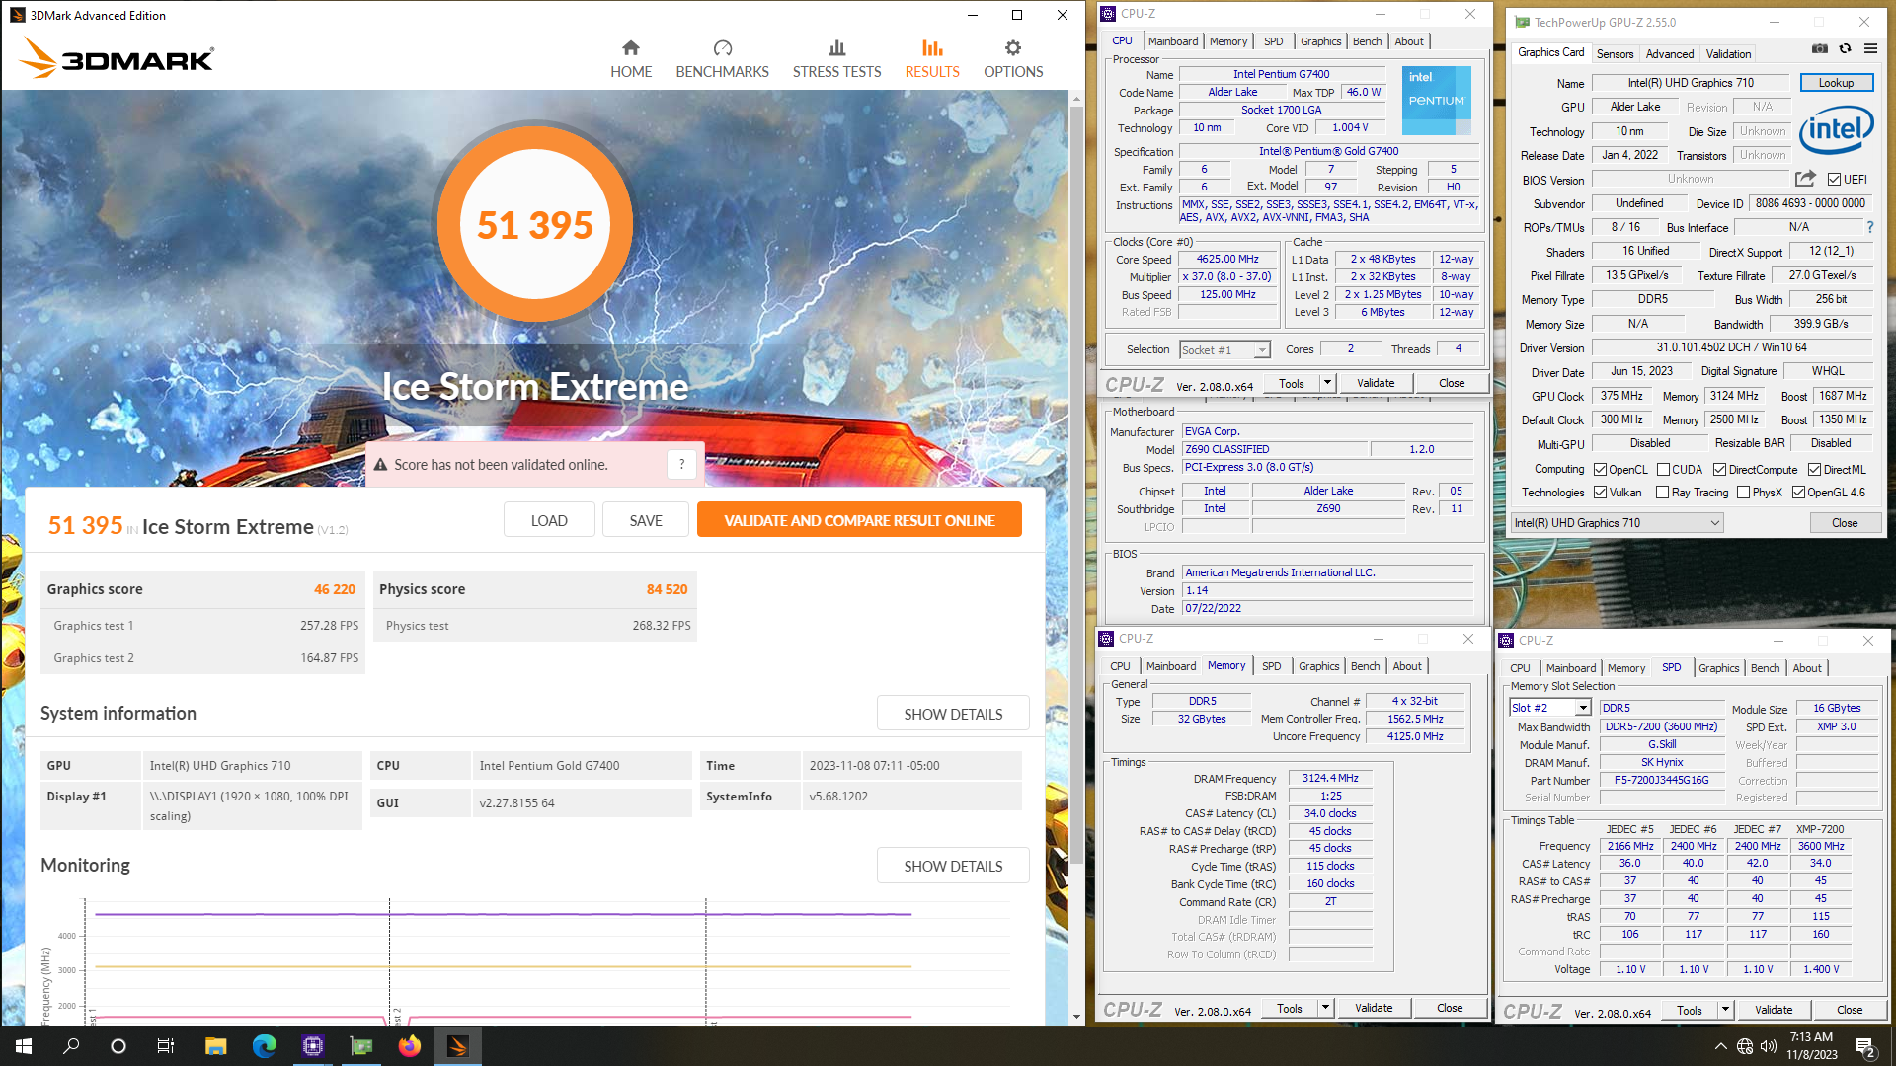The width and height of the screenshot is (1896, 1066).
Task: Open the Slot #2 memory slot dropdown
Action: pos(1550,708)
